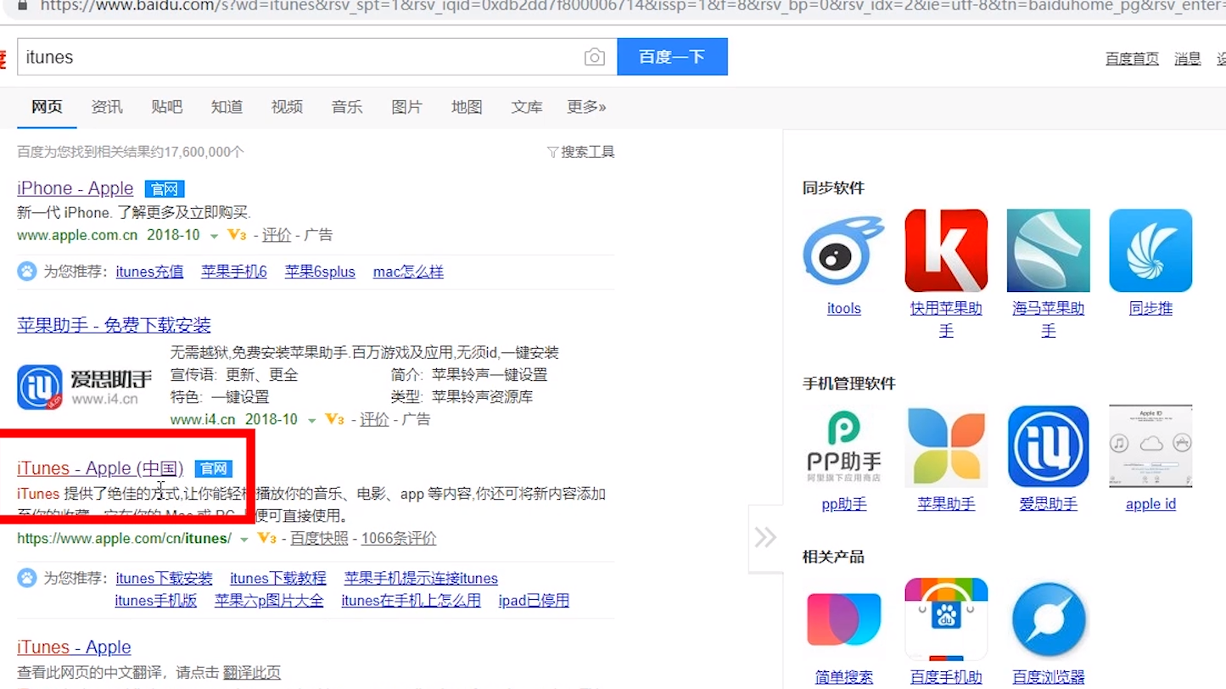Open the 同步推 blue icon
Image resolution: width=1226 pixels, height=689 pixels.
(1150, 251)
